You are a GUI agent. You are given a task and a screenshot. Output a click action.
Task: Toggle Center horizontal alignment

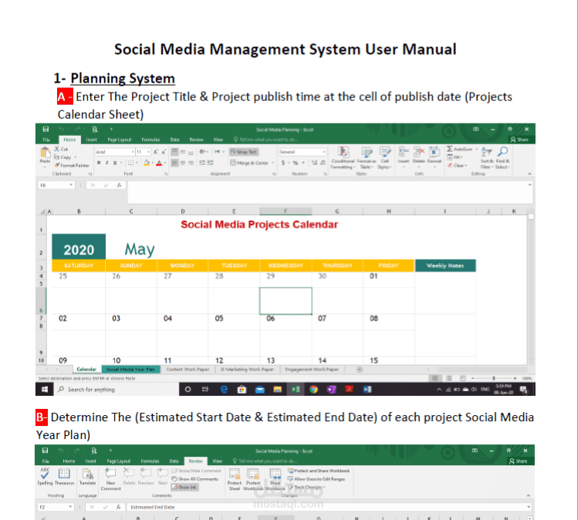coord(183,163)
